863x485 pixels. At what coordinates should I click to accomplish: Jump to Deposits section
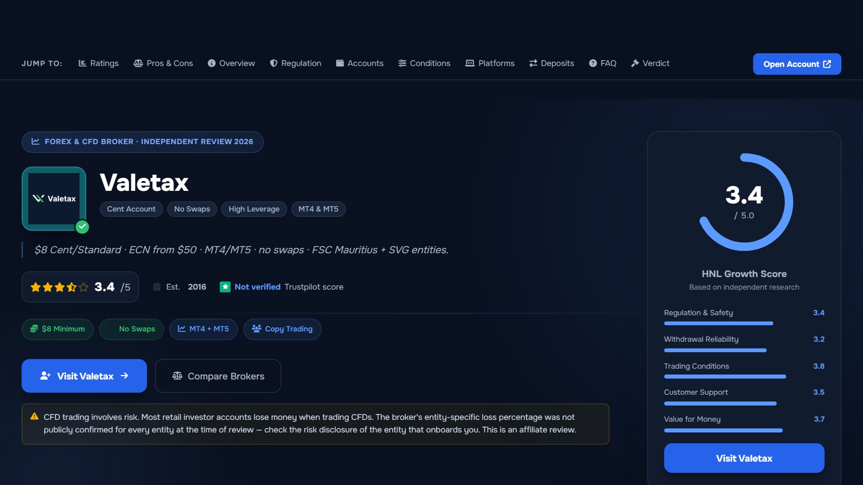click(x=552, y=63)
